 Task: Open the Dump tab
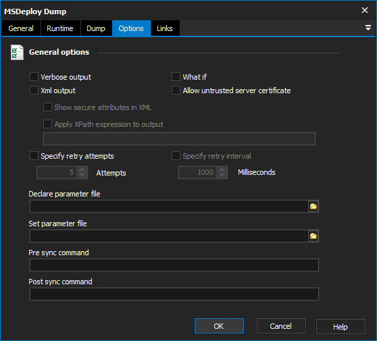click(96, 28)
